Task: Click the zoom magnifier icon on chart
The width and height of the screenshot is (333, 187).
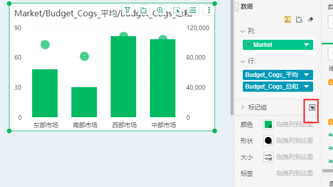Action: [160, 10]
